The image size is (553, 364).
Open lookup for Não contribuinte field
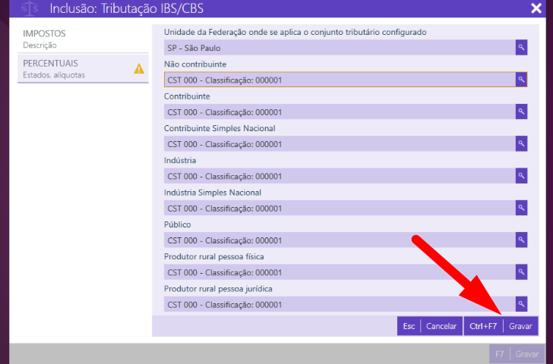tap(521, 80)
